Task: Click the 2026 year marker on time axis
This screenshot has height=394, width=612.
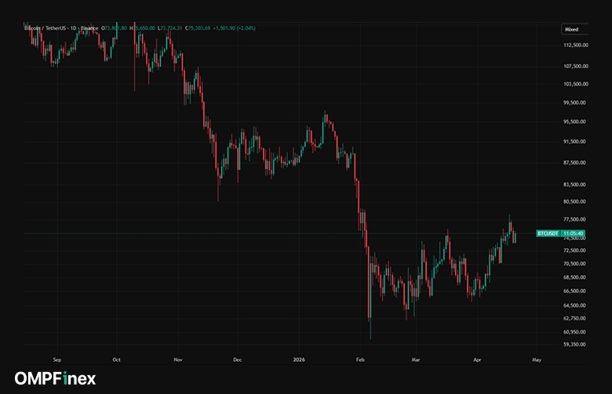Action: 299,360
